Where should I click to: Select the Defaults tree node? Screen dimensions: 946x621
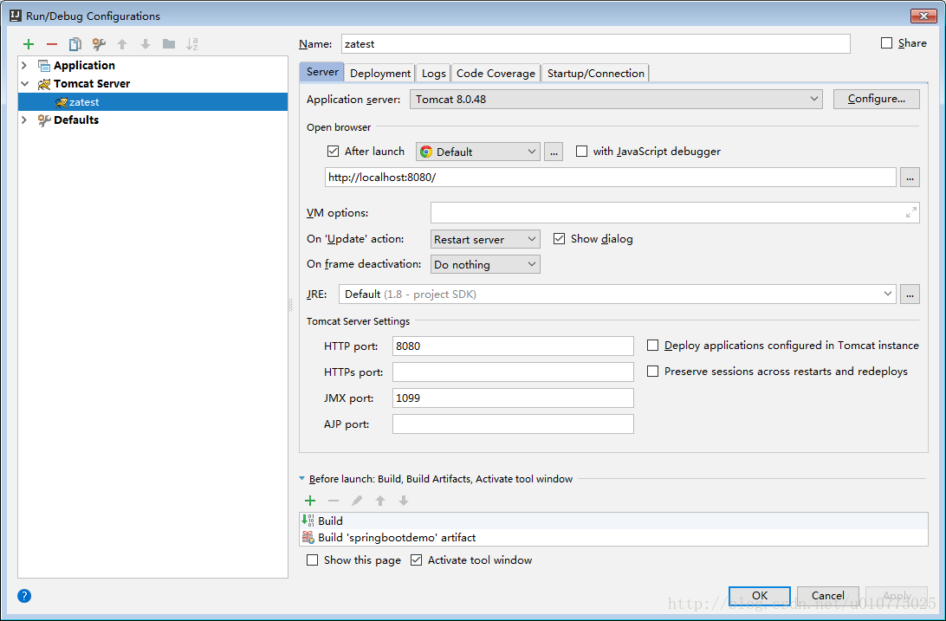click(x=76, y=120)
